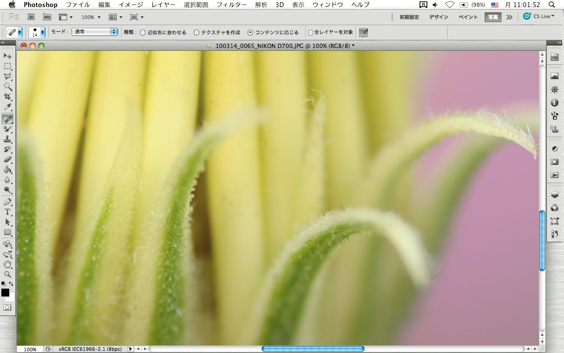Viewport: 564px width, 353px height.
Task: Open the Paths panel
Action: [555, 221]
